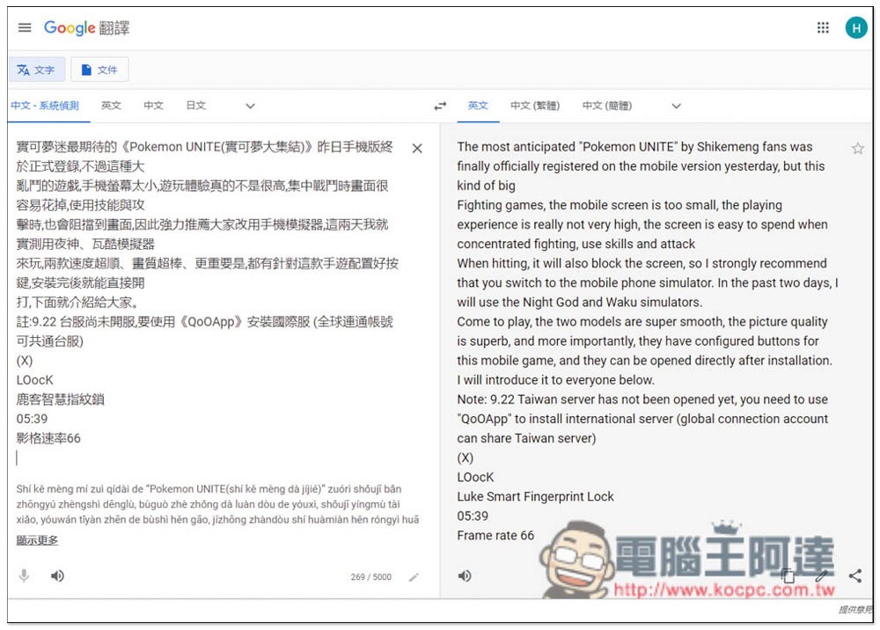
Task: Select the 文字 text mode button
Action: (x=36, y=70)
